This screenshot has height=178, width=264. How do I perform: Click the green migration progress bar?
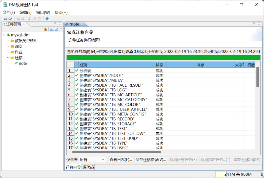[163, 58]
